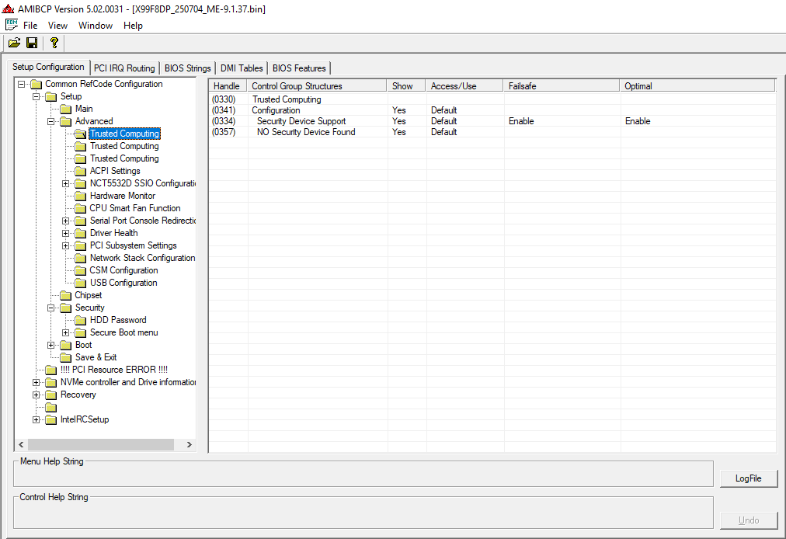Select the Security Device Support row

492,121
